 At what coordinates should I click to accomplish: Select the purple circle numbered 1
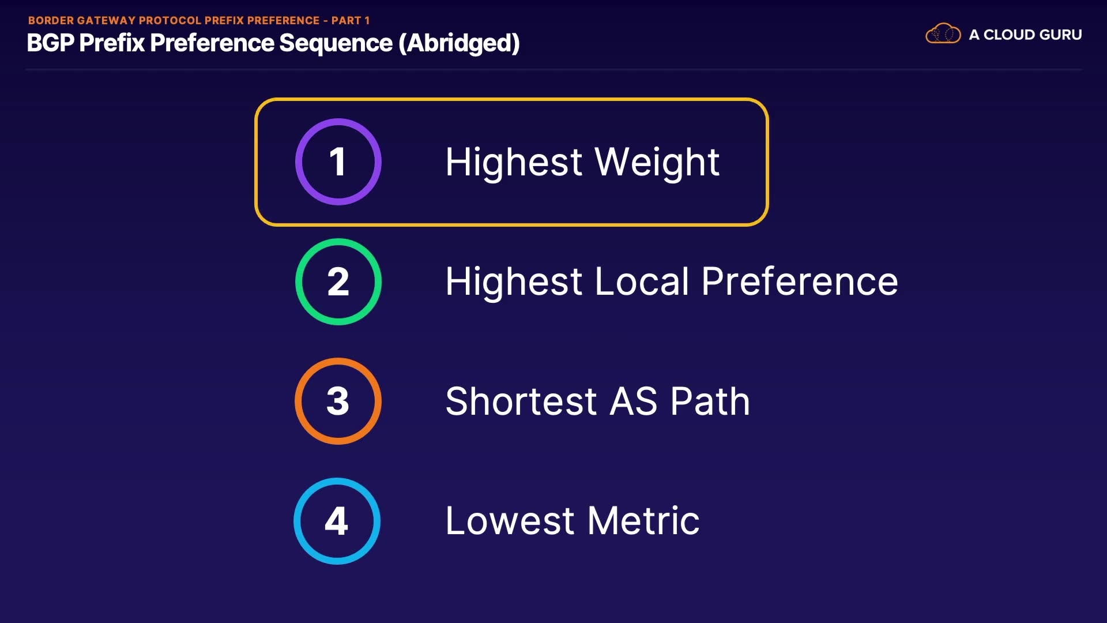coord(338,162)
